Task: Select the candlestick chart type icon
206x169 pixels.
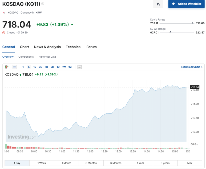Action: pyautogui.click(x=7, y=67)
